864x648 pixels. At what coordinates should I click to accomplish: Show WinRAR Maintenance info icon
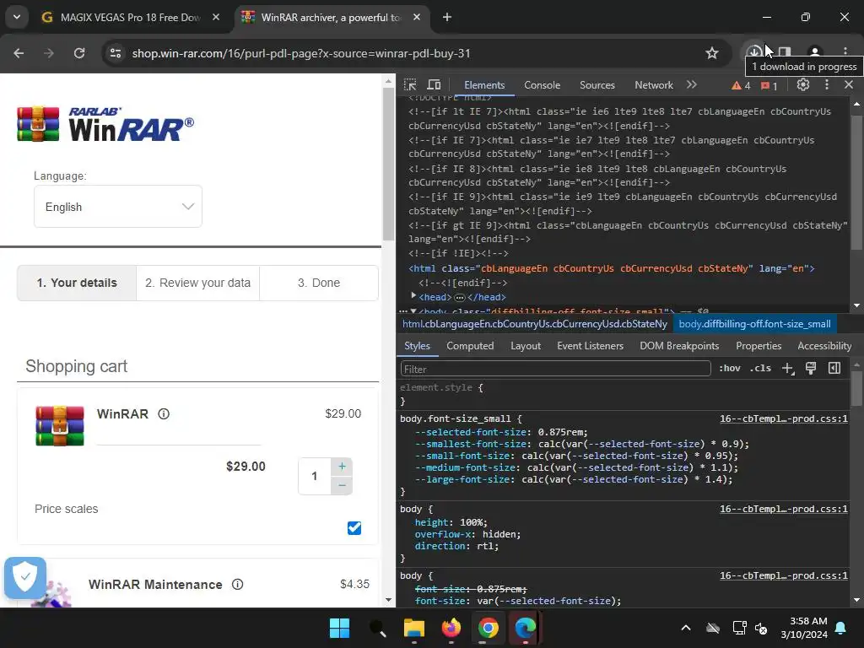point(237,584)
